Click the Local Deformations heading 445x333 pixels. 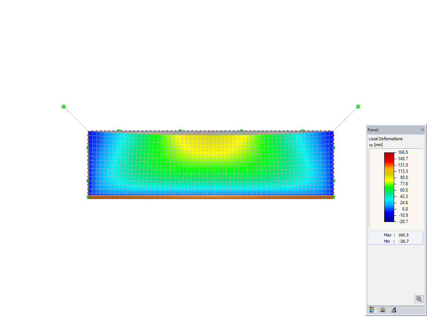click(x=385, y=139)
